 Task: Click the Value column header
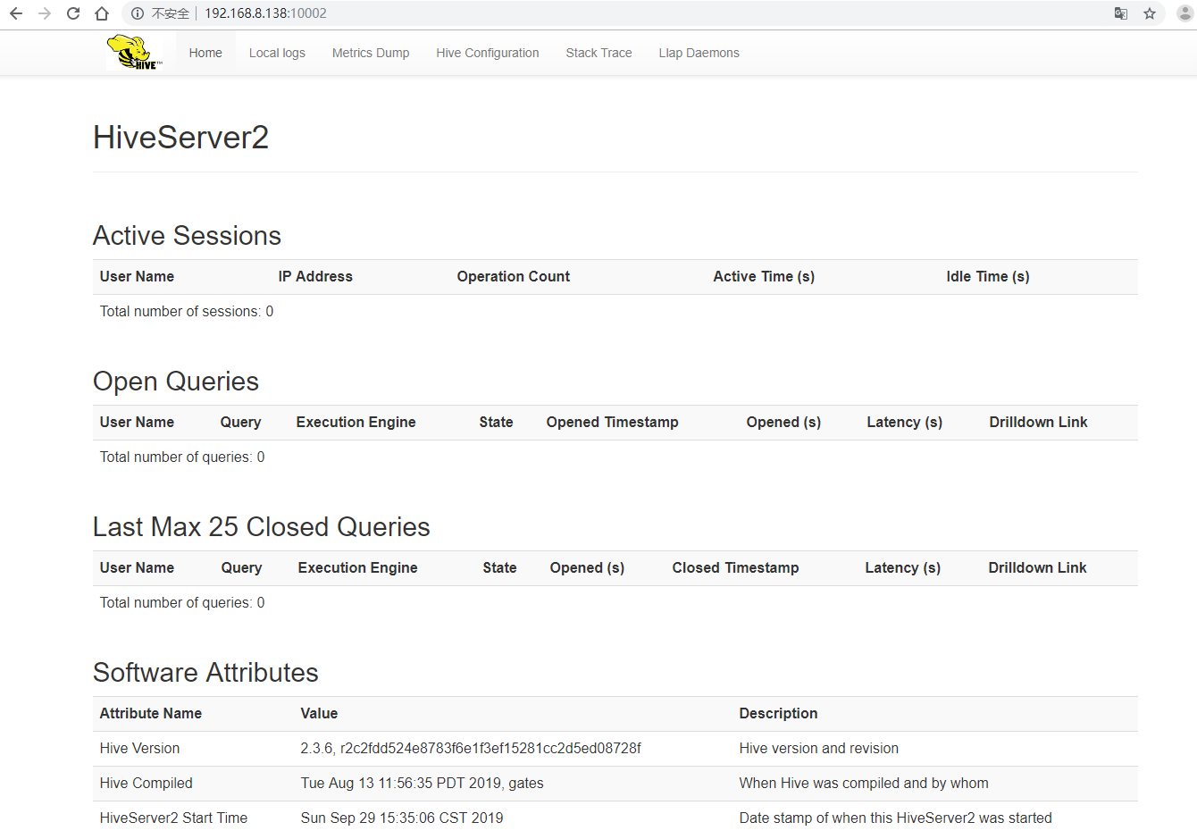pyautogui.click(x=319, y=714)
